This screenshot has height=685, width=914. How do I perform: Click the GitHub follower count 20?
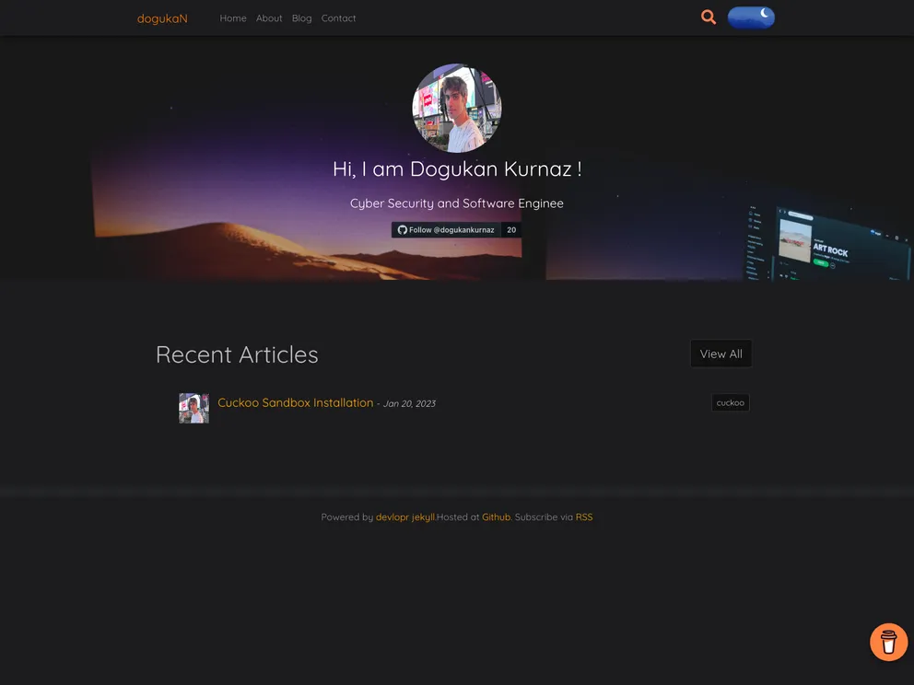511,230
